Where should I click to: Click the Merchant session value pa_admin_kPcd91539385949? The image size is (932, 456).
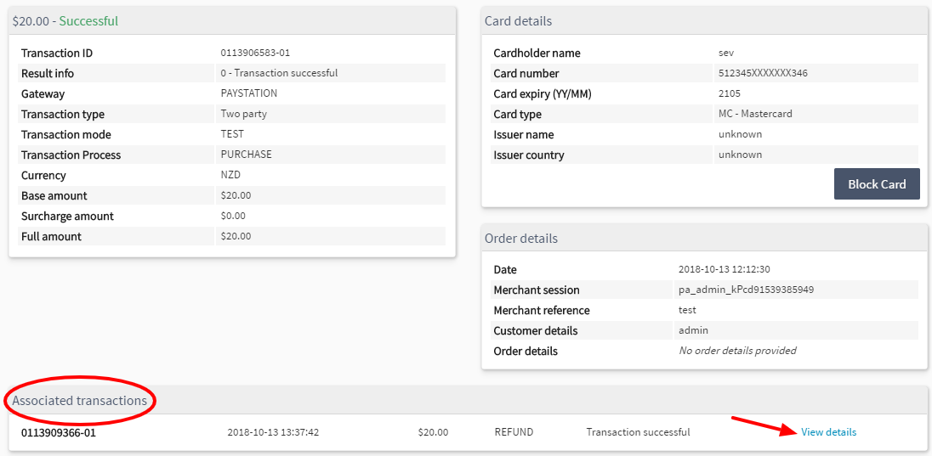(746, 290)
